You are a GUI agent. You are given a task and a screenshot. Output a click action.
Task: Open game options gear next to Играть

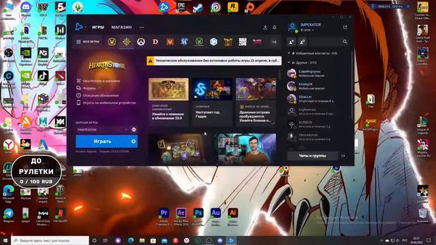click(x=134, y=142)
